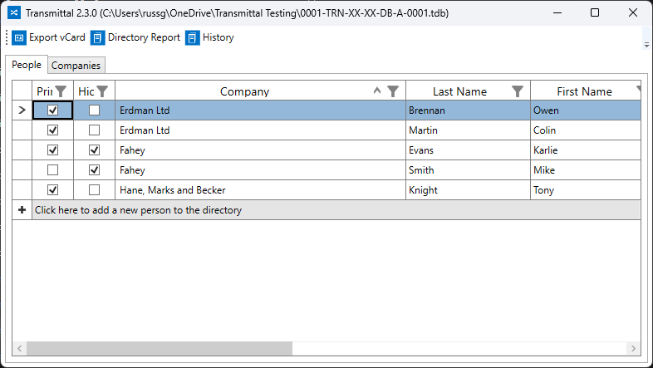Click the filter icon in Pri column
This screenshot has width=653, height=368.
click(61, 91)
